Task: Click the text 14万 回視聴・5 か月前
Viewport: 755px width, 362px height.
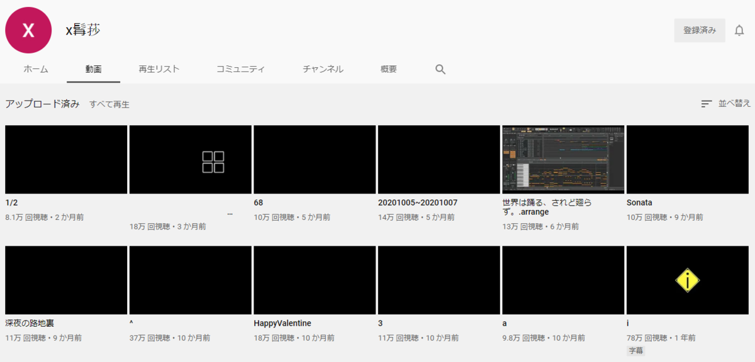Action: click(417, 217)
